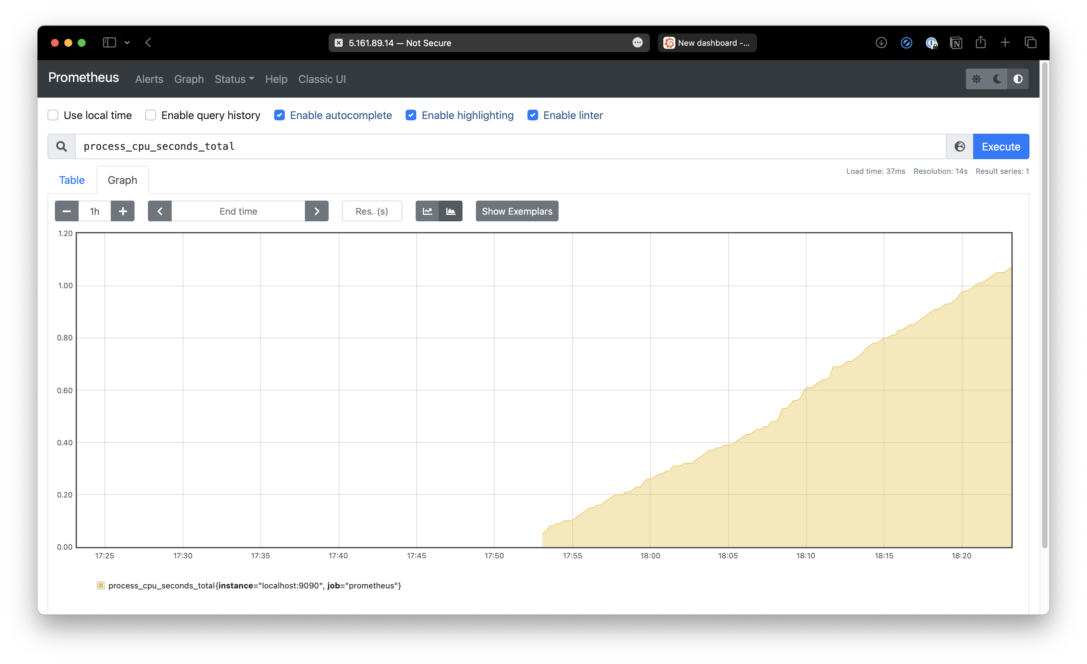
Task: Step back with the end time left arrow
Action: 160,211
